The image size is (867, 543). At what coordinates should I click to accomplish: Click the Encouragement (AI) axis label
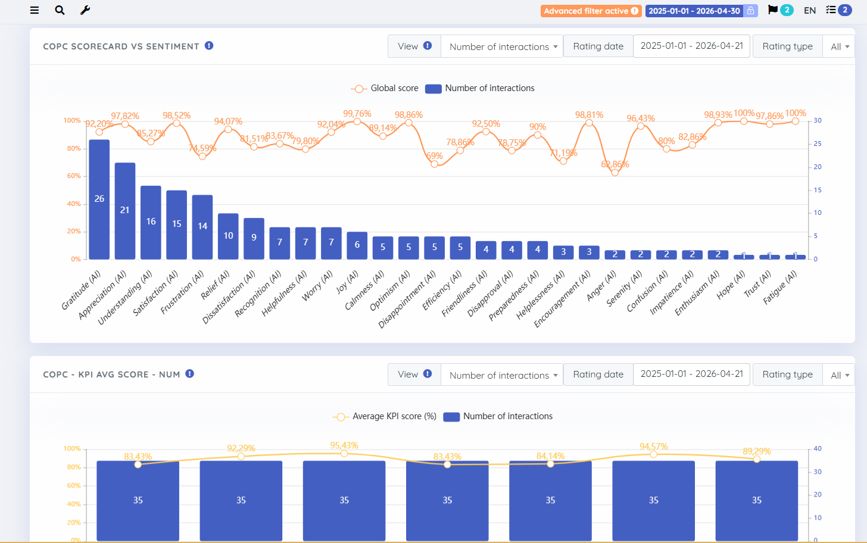[x=562, y=298]
